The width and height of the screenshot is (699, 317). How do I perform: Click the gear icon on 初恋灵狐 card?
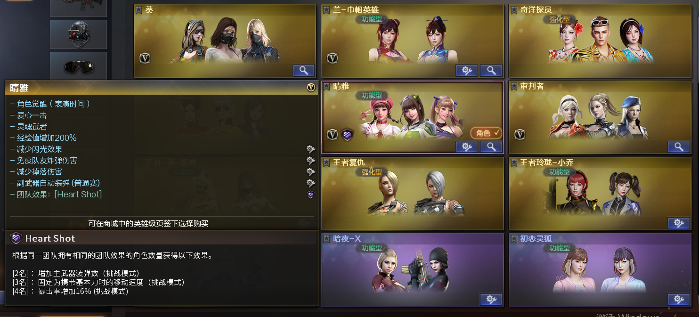click(x=679, y=300)
